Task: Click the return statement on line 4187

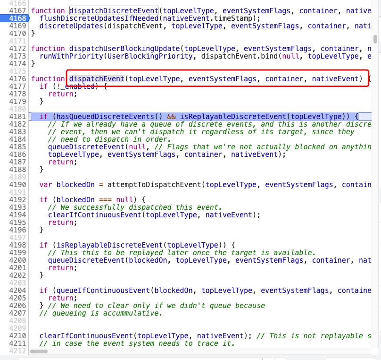Action: coord(61,162)
